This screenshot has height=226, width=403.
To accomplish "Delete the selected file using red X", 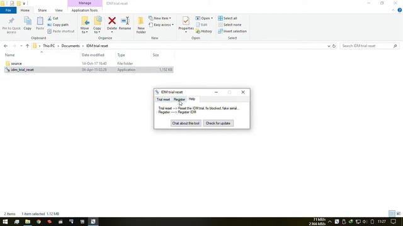I will click(x=112, y=24).
